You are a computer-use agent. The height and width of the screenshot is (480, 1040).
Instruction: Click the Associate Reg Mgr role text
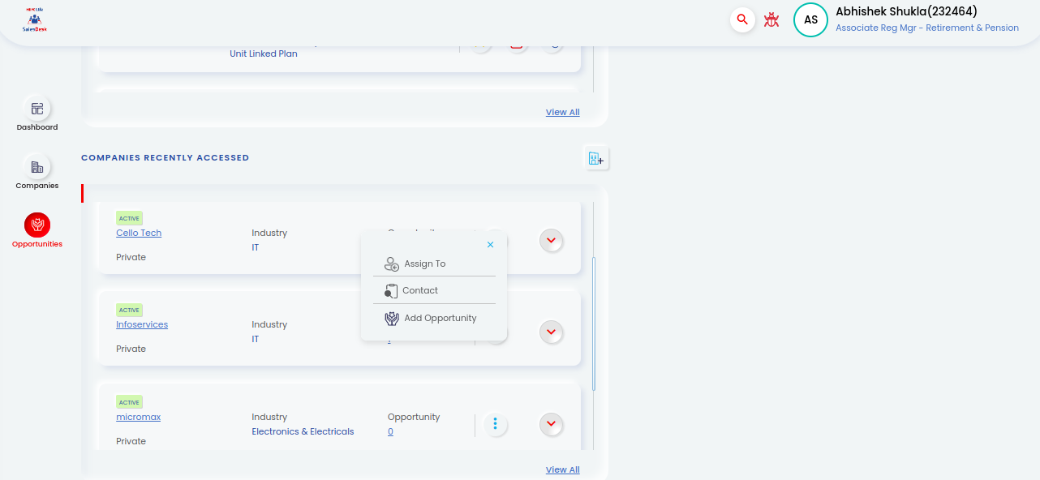pos(927,28)
